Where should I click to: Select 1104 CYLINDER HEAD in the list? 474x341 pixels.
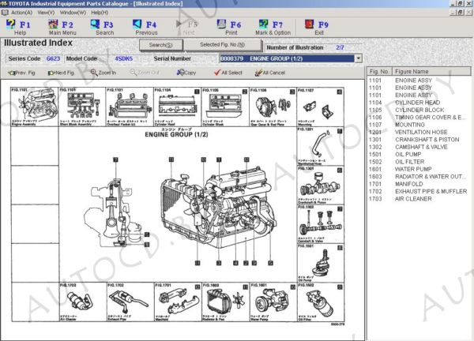(419, 103)
